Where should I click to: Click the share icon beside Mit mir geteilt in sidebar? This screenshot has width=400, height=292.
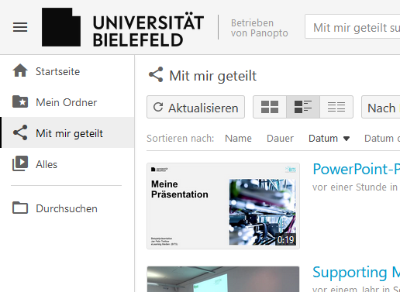click(20, 132)
